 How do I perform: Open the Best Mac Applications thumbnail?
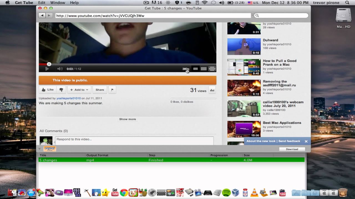(x=244, y=129)
